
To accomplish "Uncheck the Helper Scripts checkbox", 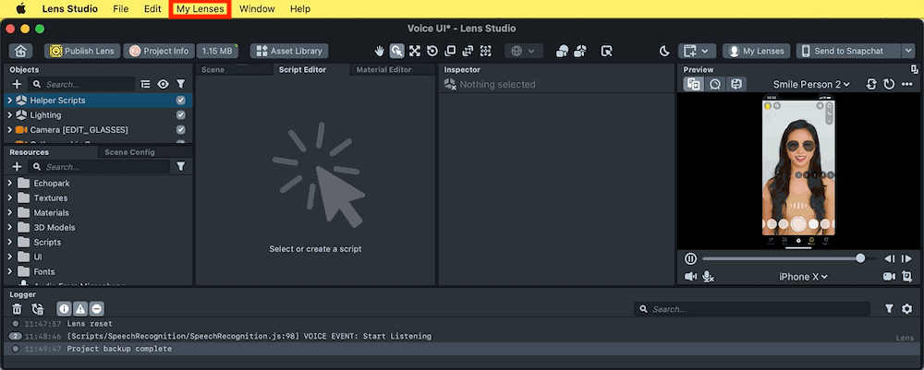I will tap(180, 100).
